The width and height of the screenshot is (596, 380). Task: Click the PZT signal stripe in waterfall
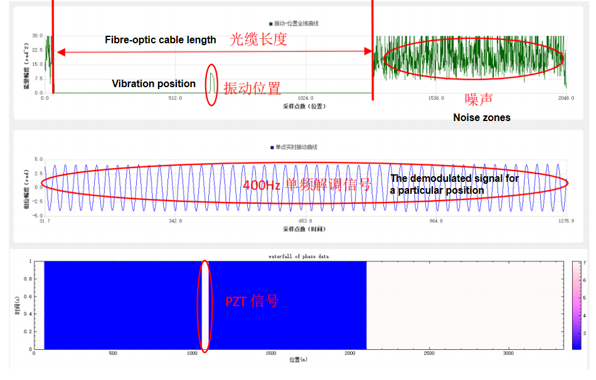(x=205, y=305)
